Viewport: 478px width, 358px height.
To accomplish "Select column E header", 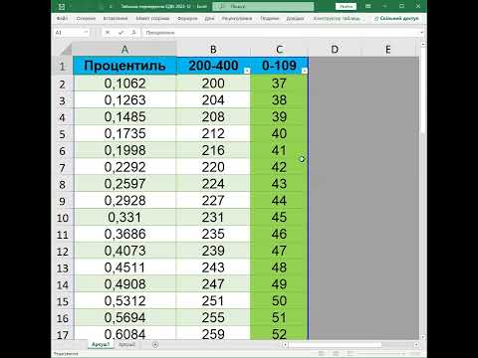I will click(387, 50).
